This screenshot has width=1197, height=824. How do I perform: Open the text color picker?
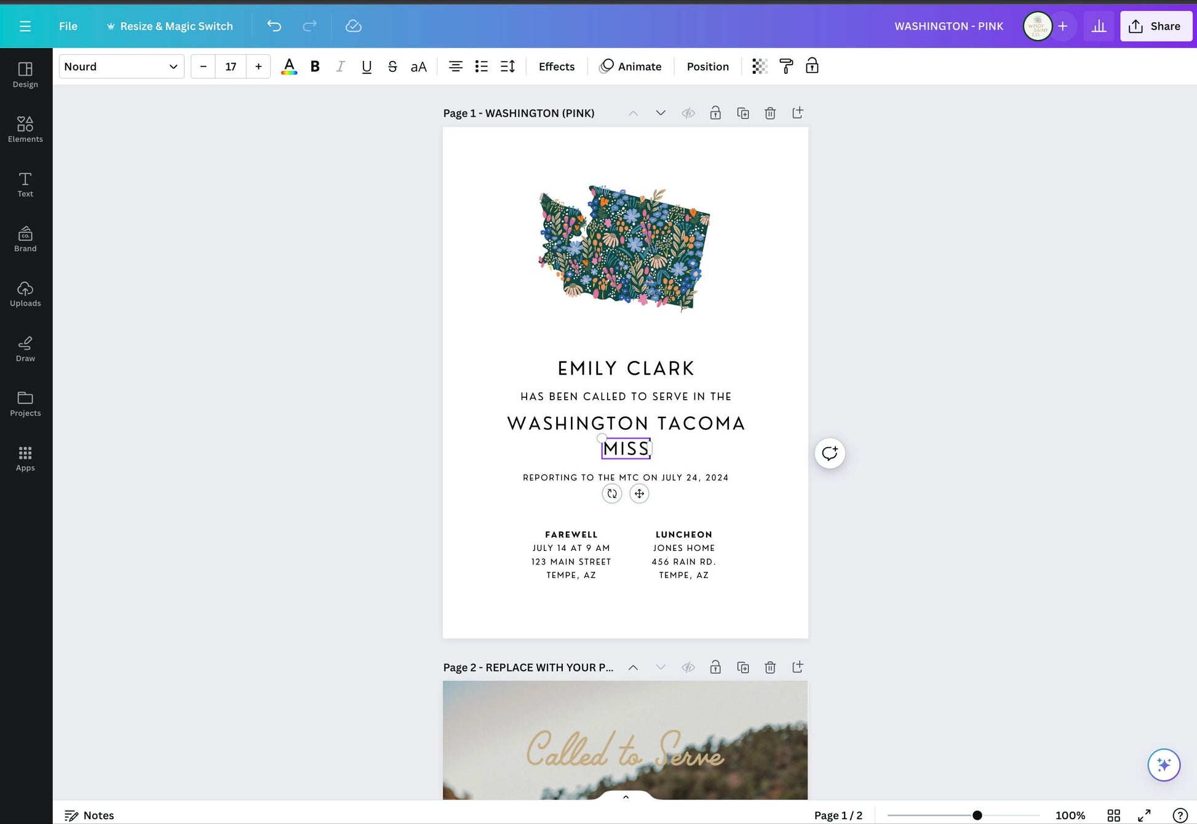click(289, 66)
